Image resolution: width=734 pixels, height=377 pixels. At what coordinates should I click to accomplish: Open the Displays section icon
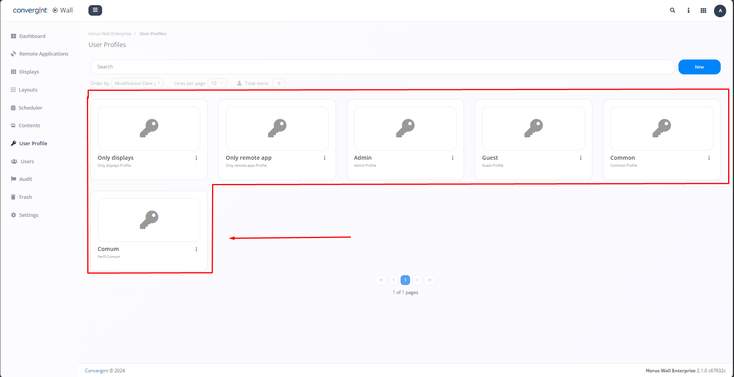click(13, 72)
